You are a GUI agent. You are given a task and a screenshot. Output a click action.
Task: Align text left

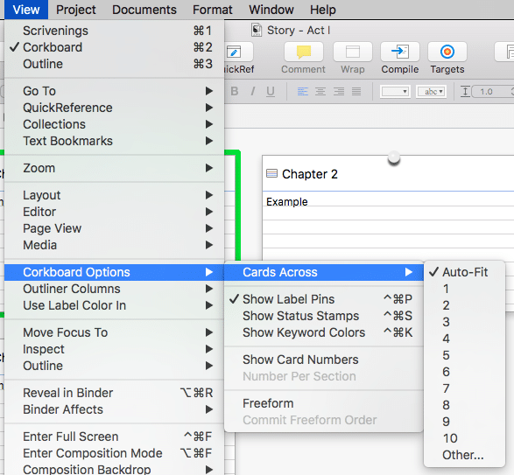click(x=303, y=91)
